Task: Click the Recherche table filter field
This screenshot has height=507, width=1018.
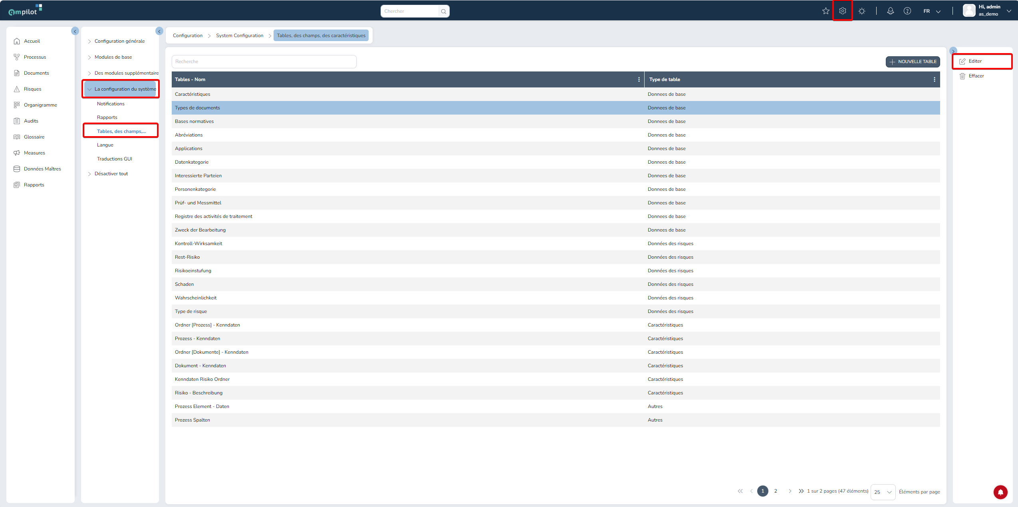Action: click(x=264, y=61)
